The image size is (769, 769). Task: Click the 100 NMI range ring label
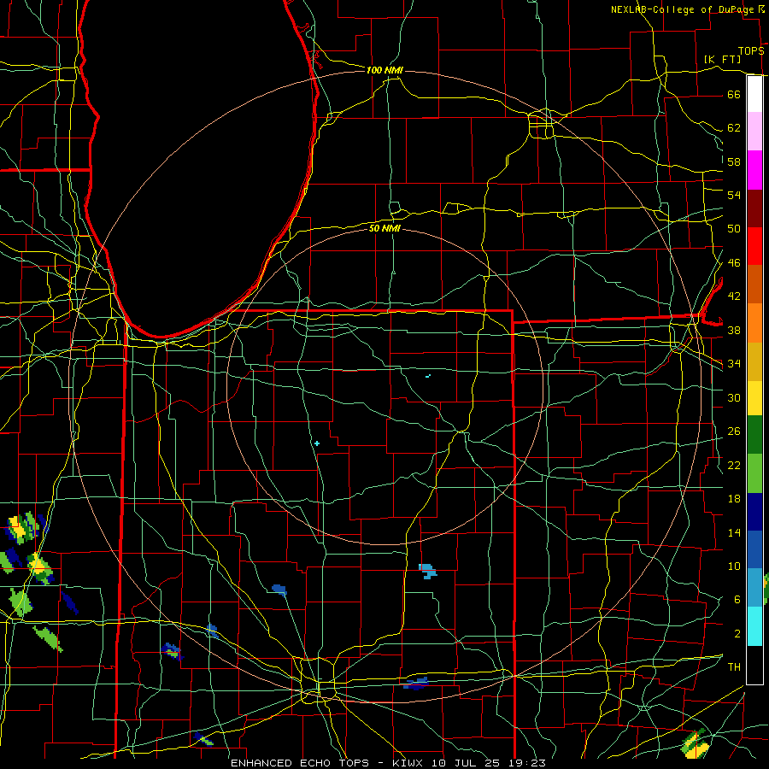(x=384, y=71)
